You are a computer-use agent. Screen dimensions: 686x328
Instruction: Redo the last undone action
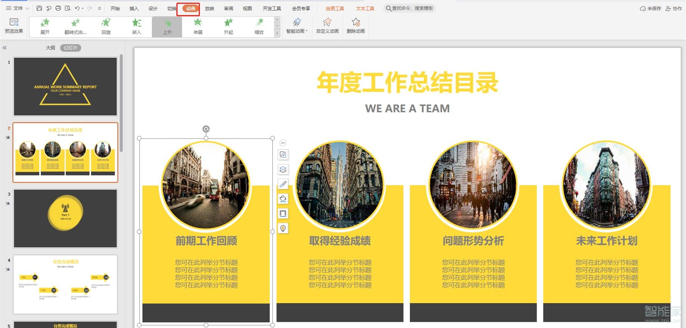90,8
